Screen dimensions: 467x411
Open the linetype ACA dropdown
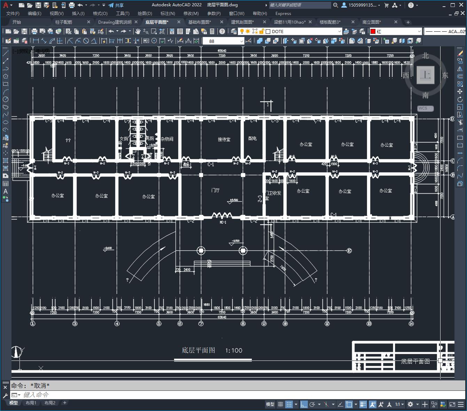pos(445,31)
